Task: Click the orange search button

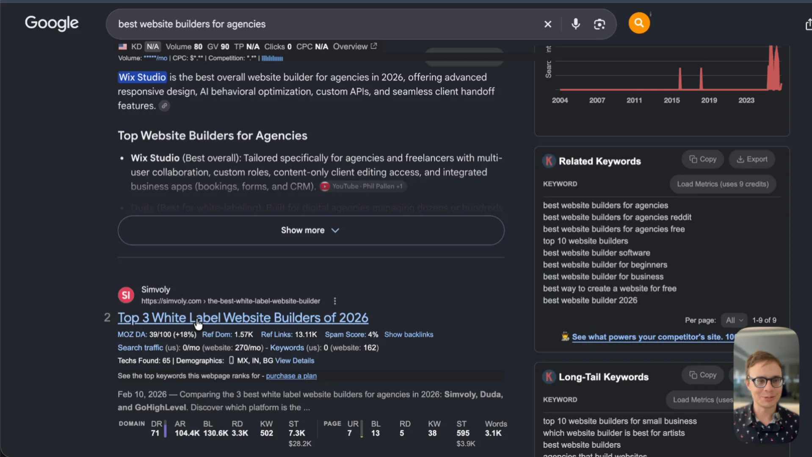Action: pos(639,23)
